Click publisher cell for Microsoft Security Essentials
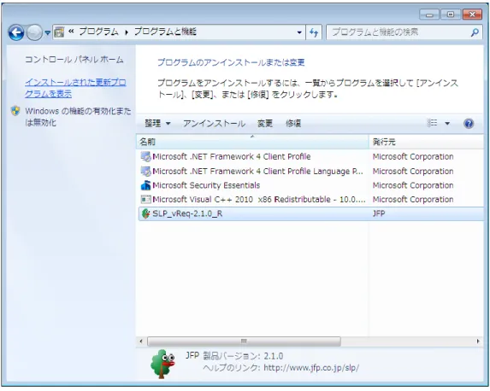 (413, 185)
